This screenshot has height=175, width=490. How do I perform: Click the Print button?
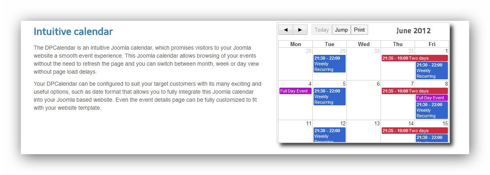(x=359, y=30)
